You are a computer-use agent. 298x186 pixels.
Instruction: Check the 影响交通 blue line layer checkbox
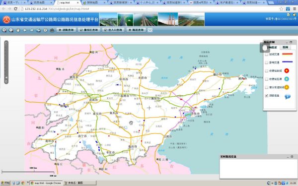coord(266,62)
